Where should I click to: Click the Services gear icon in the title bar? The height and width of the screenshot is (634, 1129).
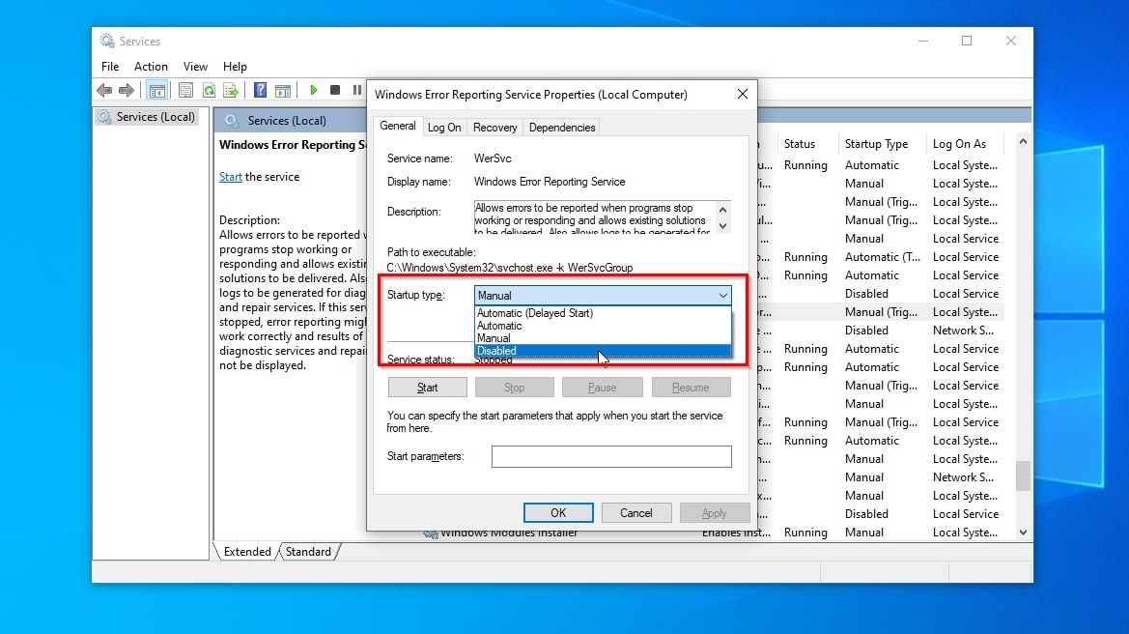[106, 41]
